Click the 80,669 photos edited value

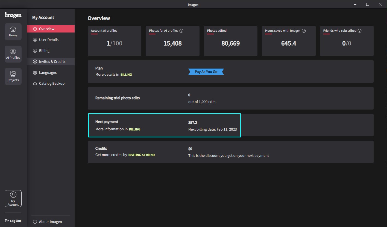click(x=231, y=43)
